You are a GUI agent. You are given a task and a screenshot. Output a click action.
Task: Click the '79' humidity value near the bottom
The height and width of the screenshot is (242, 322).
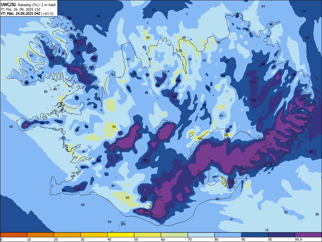click(x=267, y=230)
